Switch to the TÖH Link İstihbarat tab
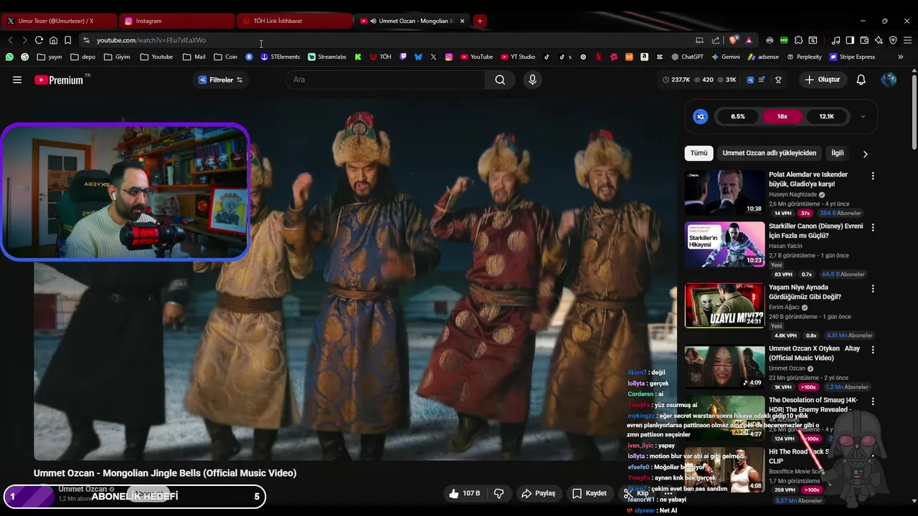This screenshot has width=918, height=516. [x=294, y=21]
